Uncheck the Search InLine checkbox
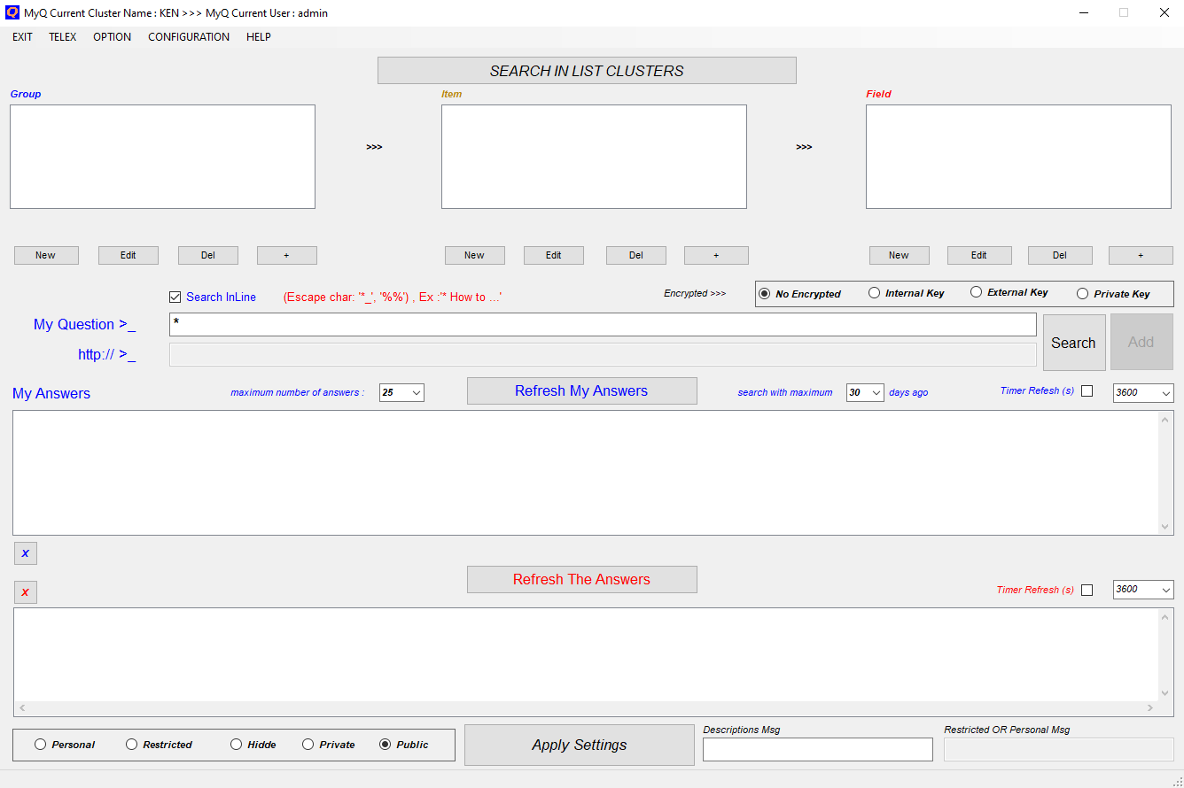The height and width of the screenshot is (788, 1184). pos(175,297)
